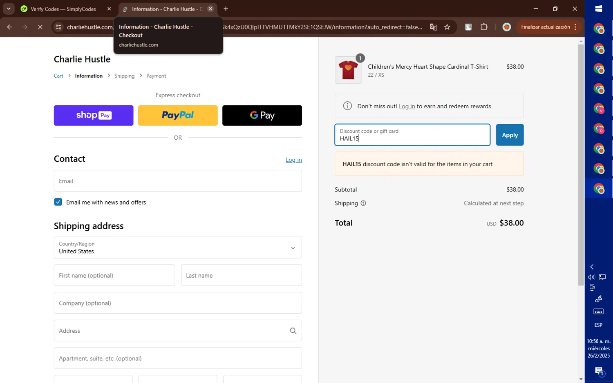613x383 pixels.
Task: Click the Meet Now camera tray icon
Action: coord(591,287)
